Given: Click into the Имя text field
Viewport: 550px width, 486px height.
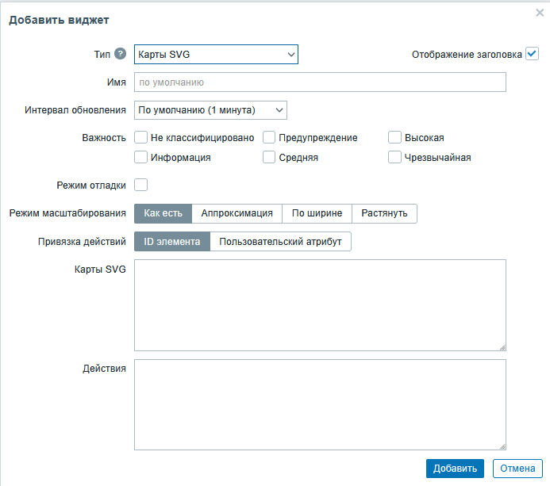Looking at the screenshot, I should pyautogui.click(x=320, y=82).
